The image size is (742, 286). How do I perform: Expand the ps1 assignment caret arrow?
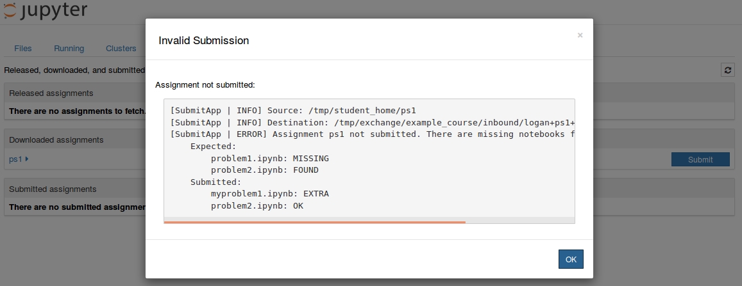[27, 159]
